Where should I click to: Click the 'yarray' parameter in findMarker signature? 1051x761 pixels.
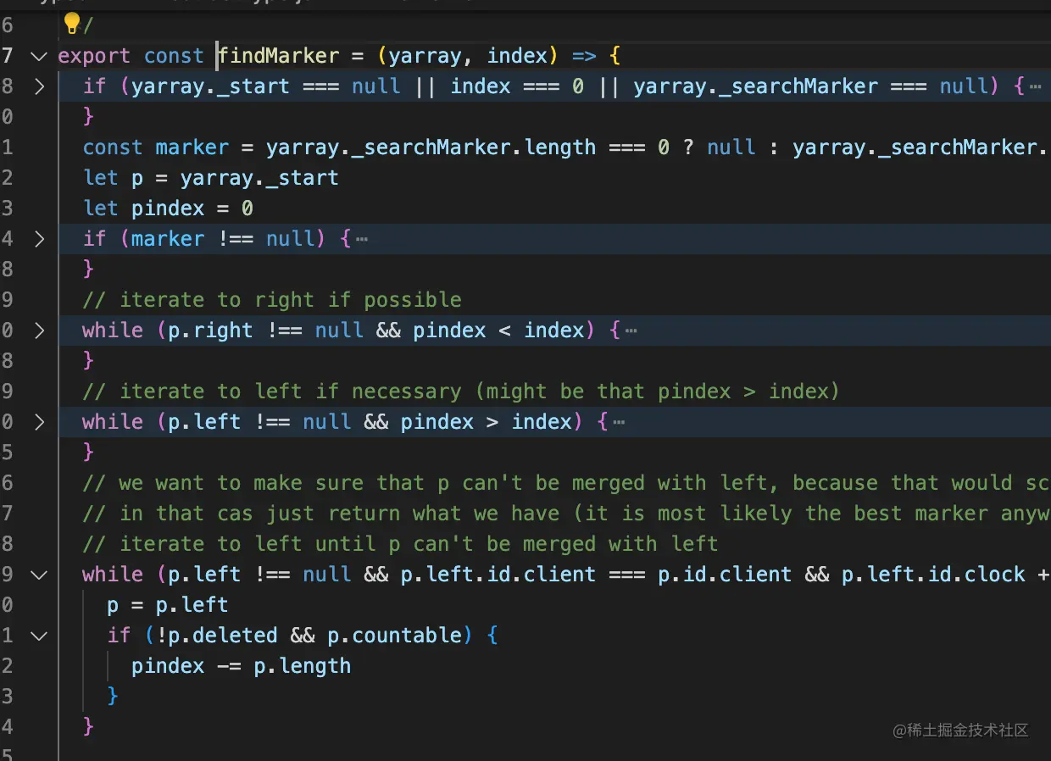tap(425, 56)
